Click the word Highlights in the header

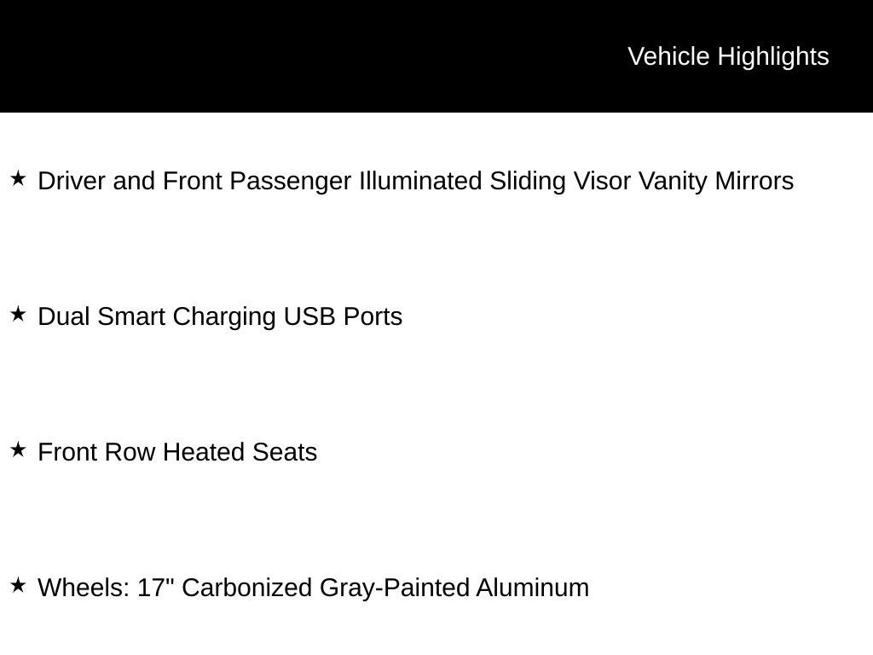pyautogui.click(x=773, y=57)
